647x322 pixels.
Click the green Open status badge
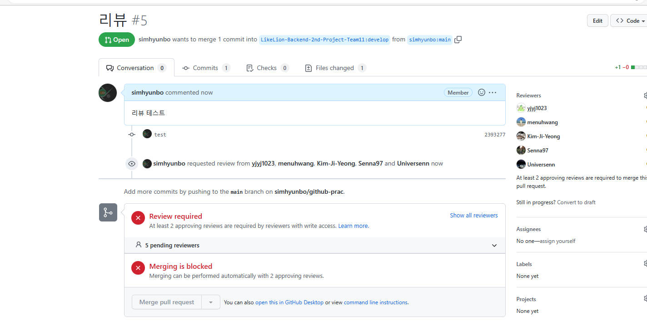pyautogui.click(x=117, y=40)
